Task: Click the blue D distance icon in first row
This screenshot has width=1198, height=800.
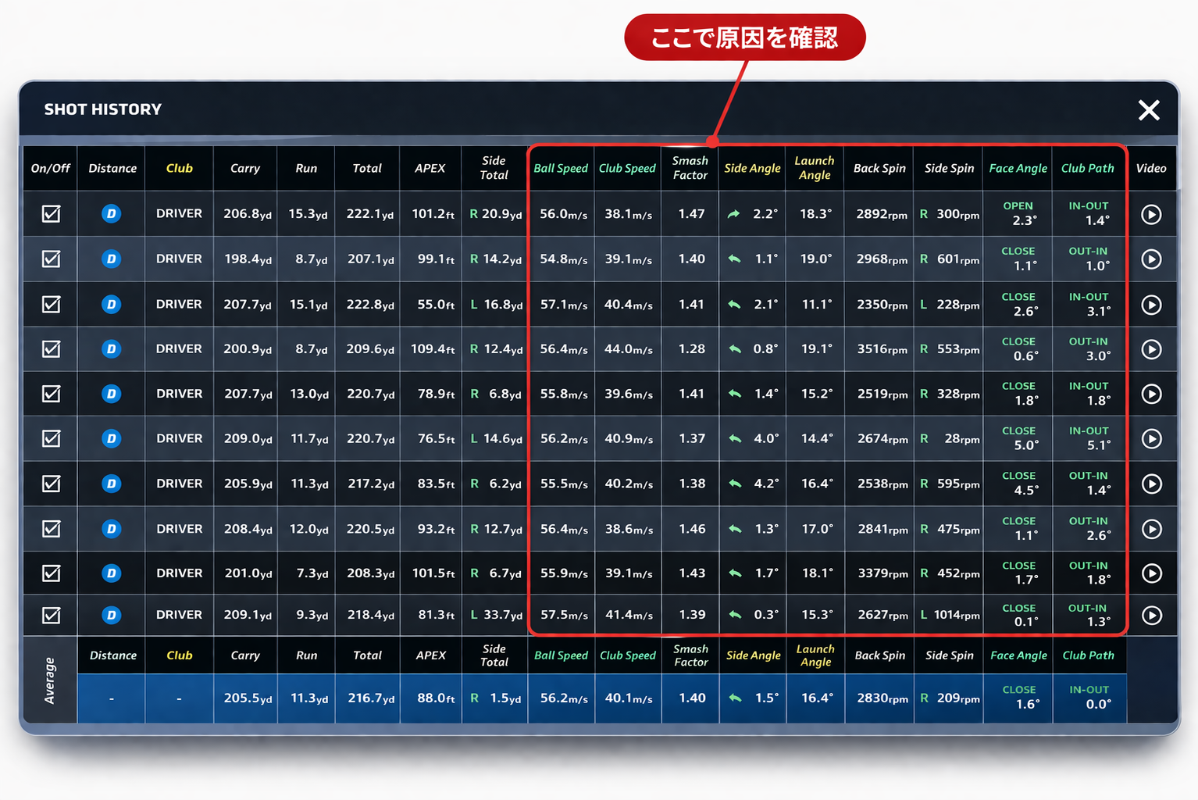Action: [112, 214]
